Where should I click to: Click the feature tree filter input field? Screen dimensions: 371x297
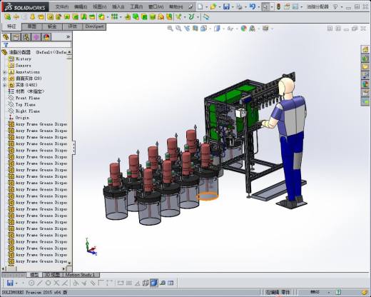[x=36, y=45]
